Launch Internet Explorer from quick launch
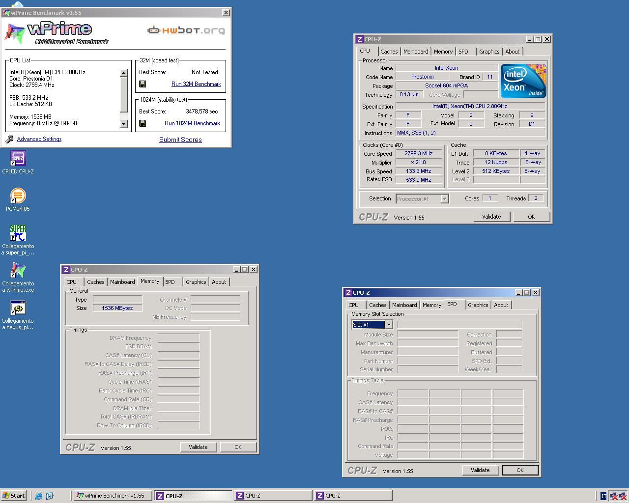629x503 pixels. (39, 496)
